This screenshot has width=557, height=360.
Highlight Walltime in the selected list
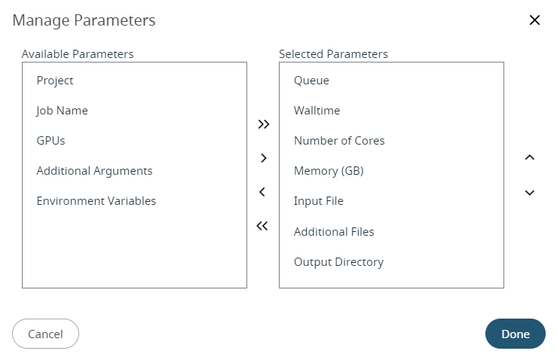[317, 111]
